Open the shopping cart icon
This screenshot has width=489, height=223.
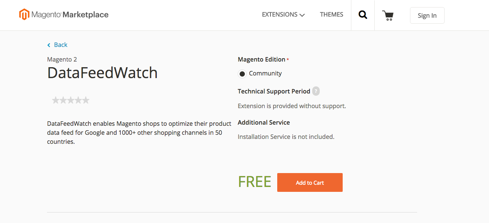pos(388,15)
